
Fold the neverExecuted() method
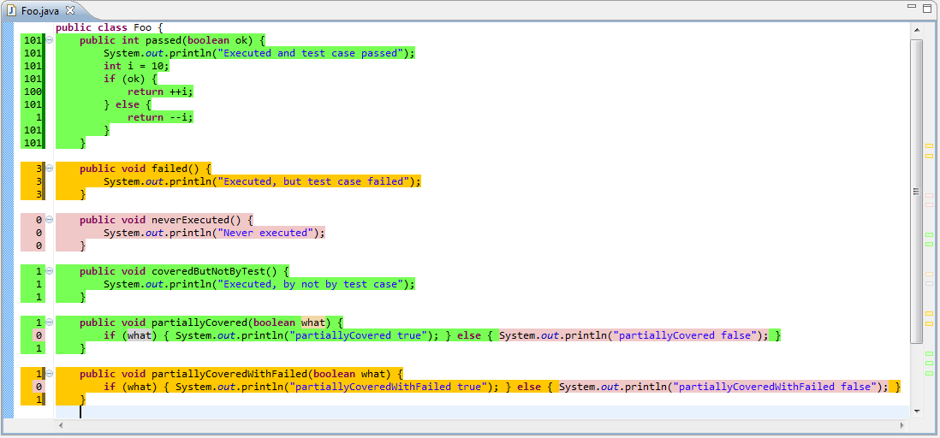(x=50, y=220)
